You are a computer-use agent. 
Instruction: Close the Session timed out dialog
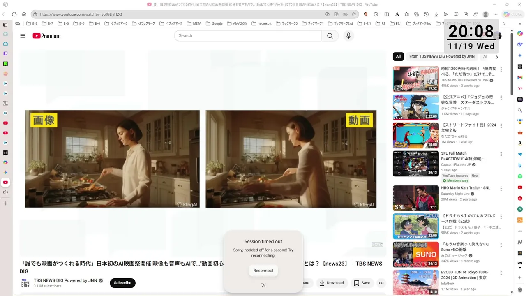pyautogui.click(x=263, y=285)
